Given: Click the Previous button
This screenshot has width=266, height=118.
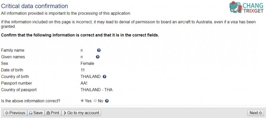Looking at the screenshot, I should [x=15, y=113].
